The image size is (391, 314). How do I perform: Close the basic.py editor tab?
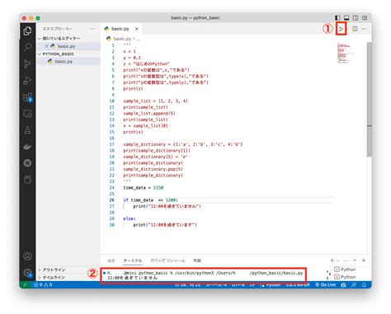pyautogui.click(x=137, y=29)
